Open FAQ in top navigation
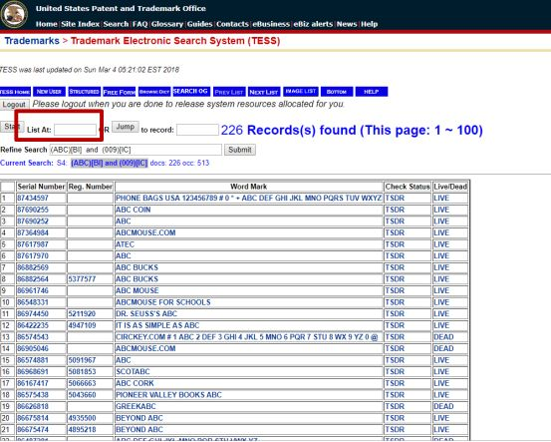Image resolution: width=551 pixels, height=442 pixels. click(139, 24)
